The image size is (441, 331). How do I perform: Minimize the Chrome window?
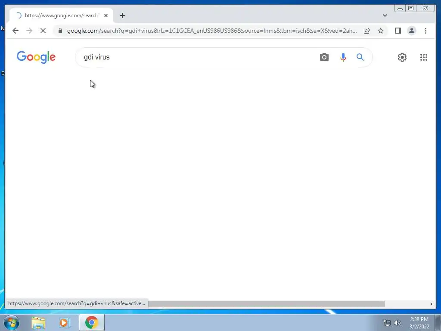[400, 9]
